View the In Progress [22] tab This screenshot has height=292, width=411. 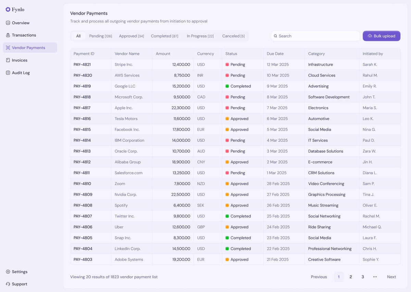tap(200, 36)
